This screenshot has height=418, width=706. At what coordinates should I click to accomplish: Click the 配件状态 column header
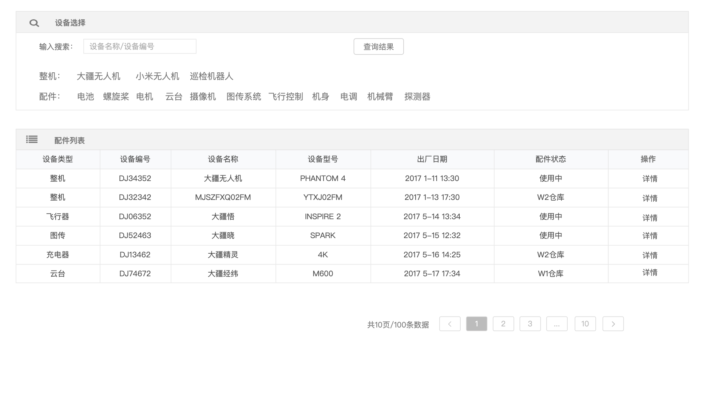[x=551, y=159]
